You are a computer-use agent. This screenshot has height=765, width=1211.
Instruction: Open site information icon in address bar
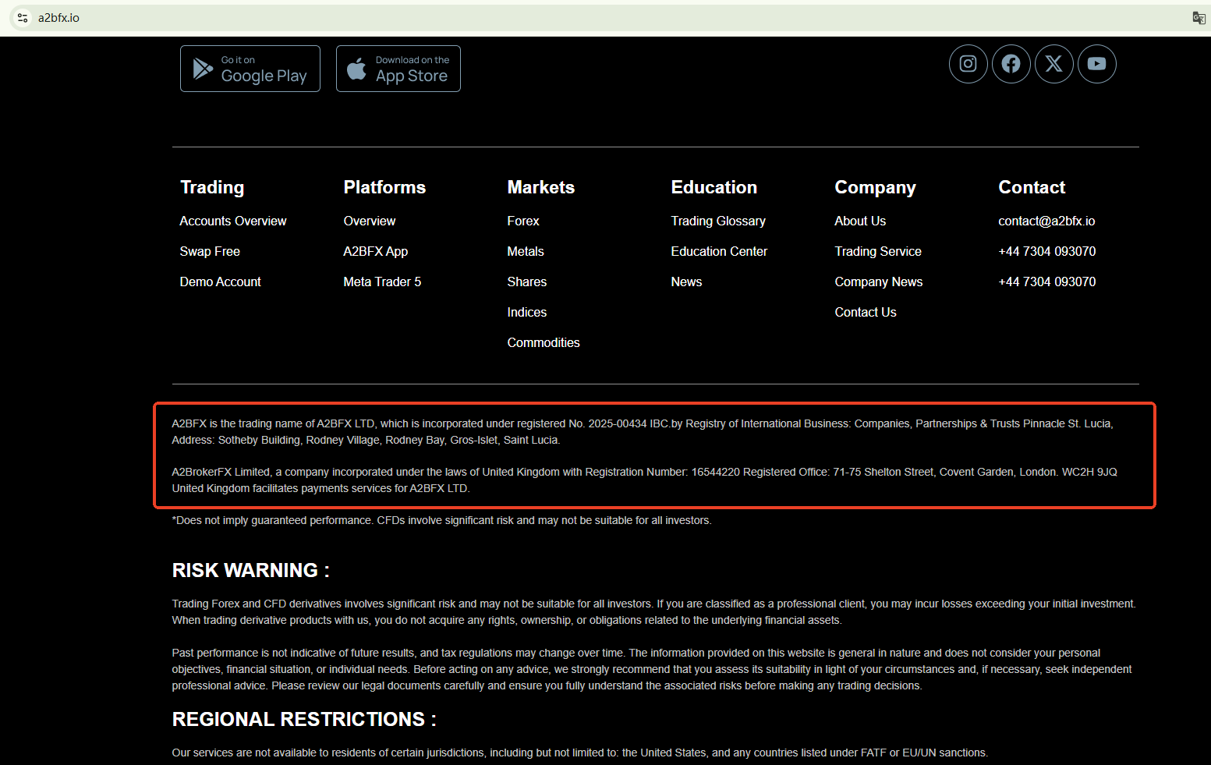23,18
